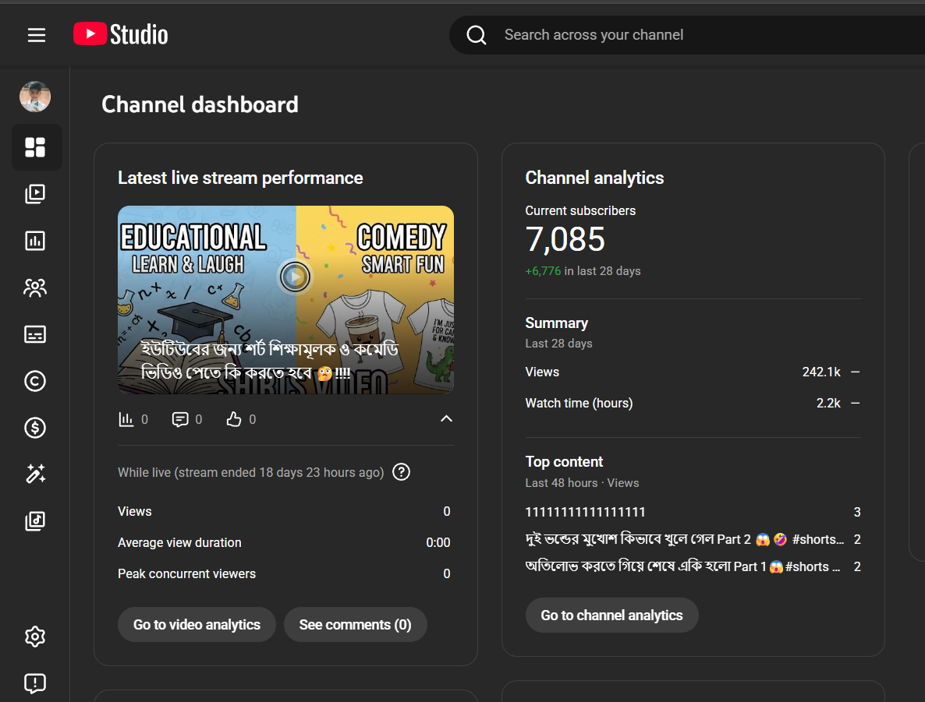Open Subtitles from the sidebar

tap(35, 334)
